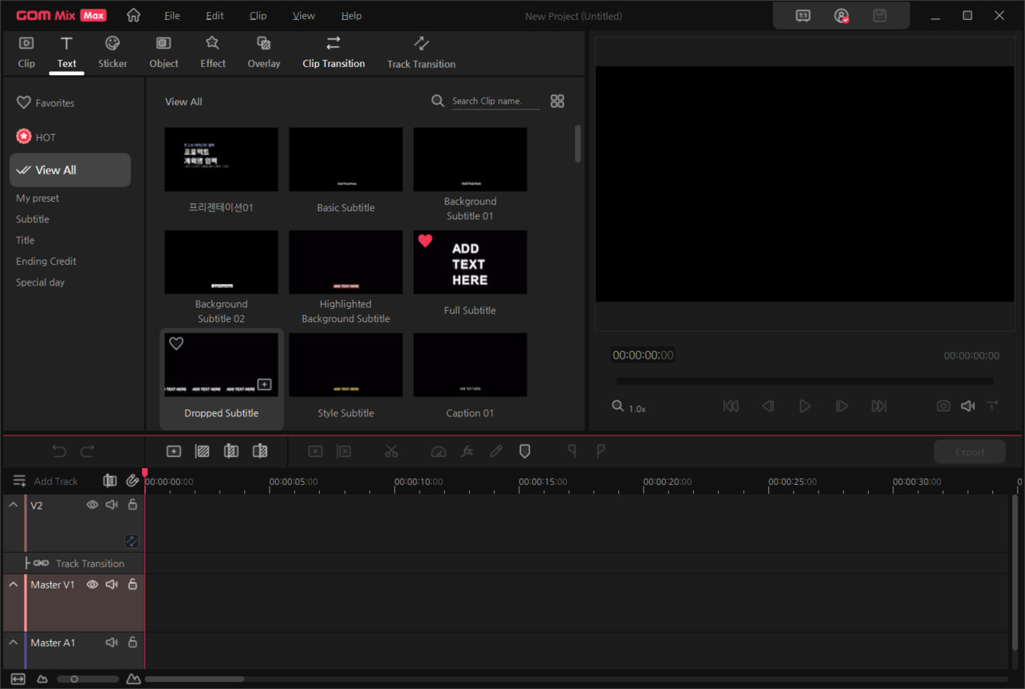1025x689 pixels.
Task: Mute the preview volume
Action: coord(968,406)
